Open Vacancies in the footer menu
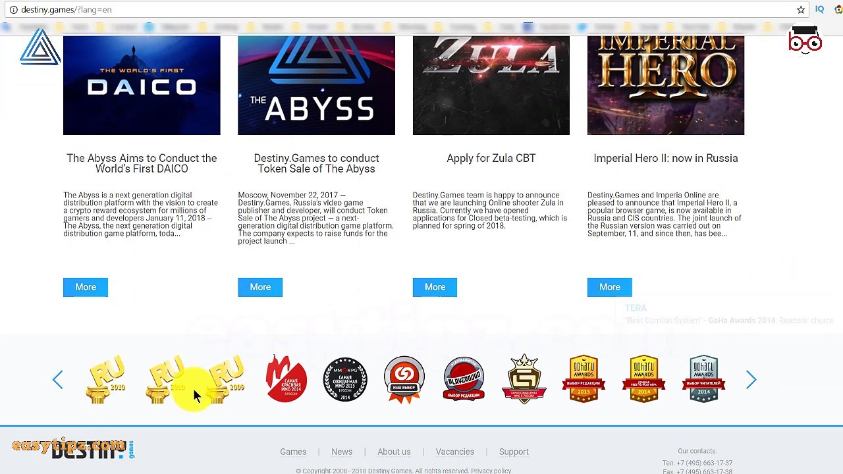 click(455, 452)
